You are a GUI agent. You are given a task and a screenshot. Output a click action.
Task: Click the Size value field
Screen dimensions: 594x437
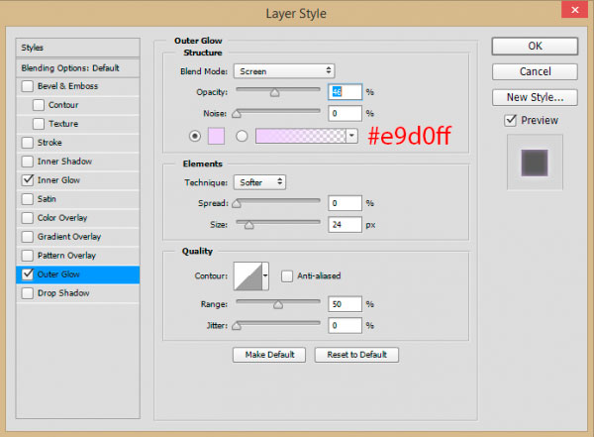345,225
